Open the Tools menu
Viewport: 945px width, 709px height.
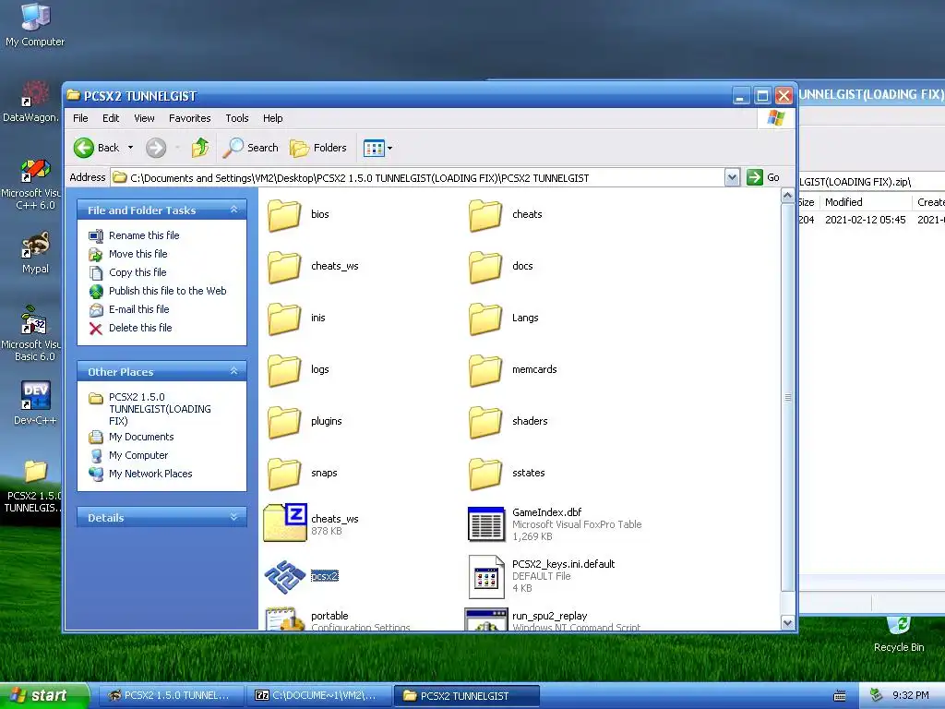(x=237, y=118)
